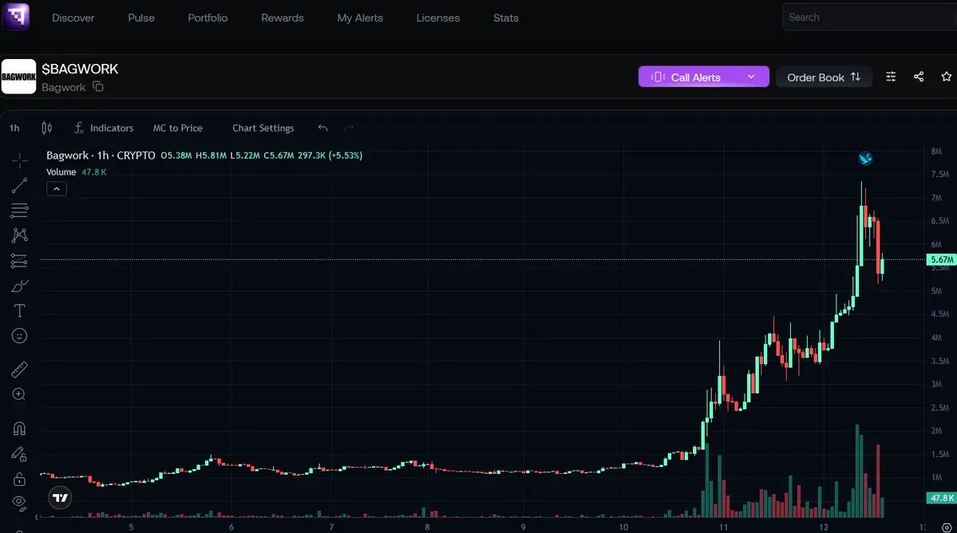Click the $BAGWORK ticker name
The image size is (957, 533).
pyautogui.click(x=80, y=69)
